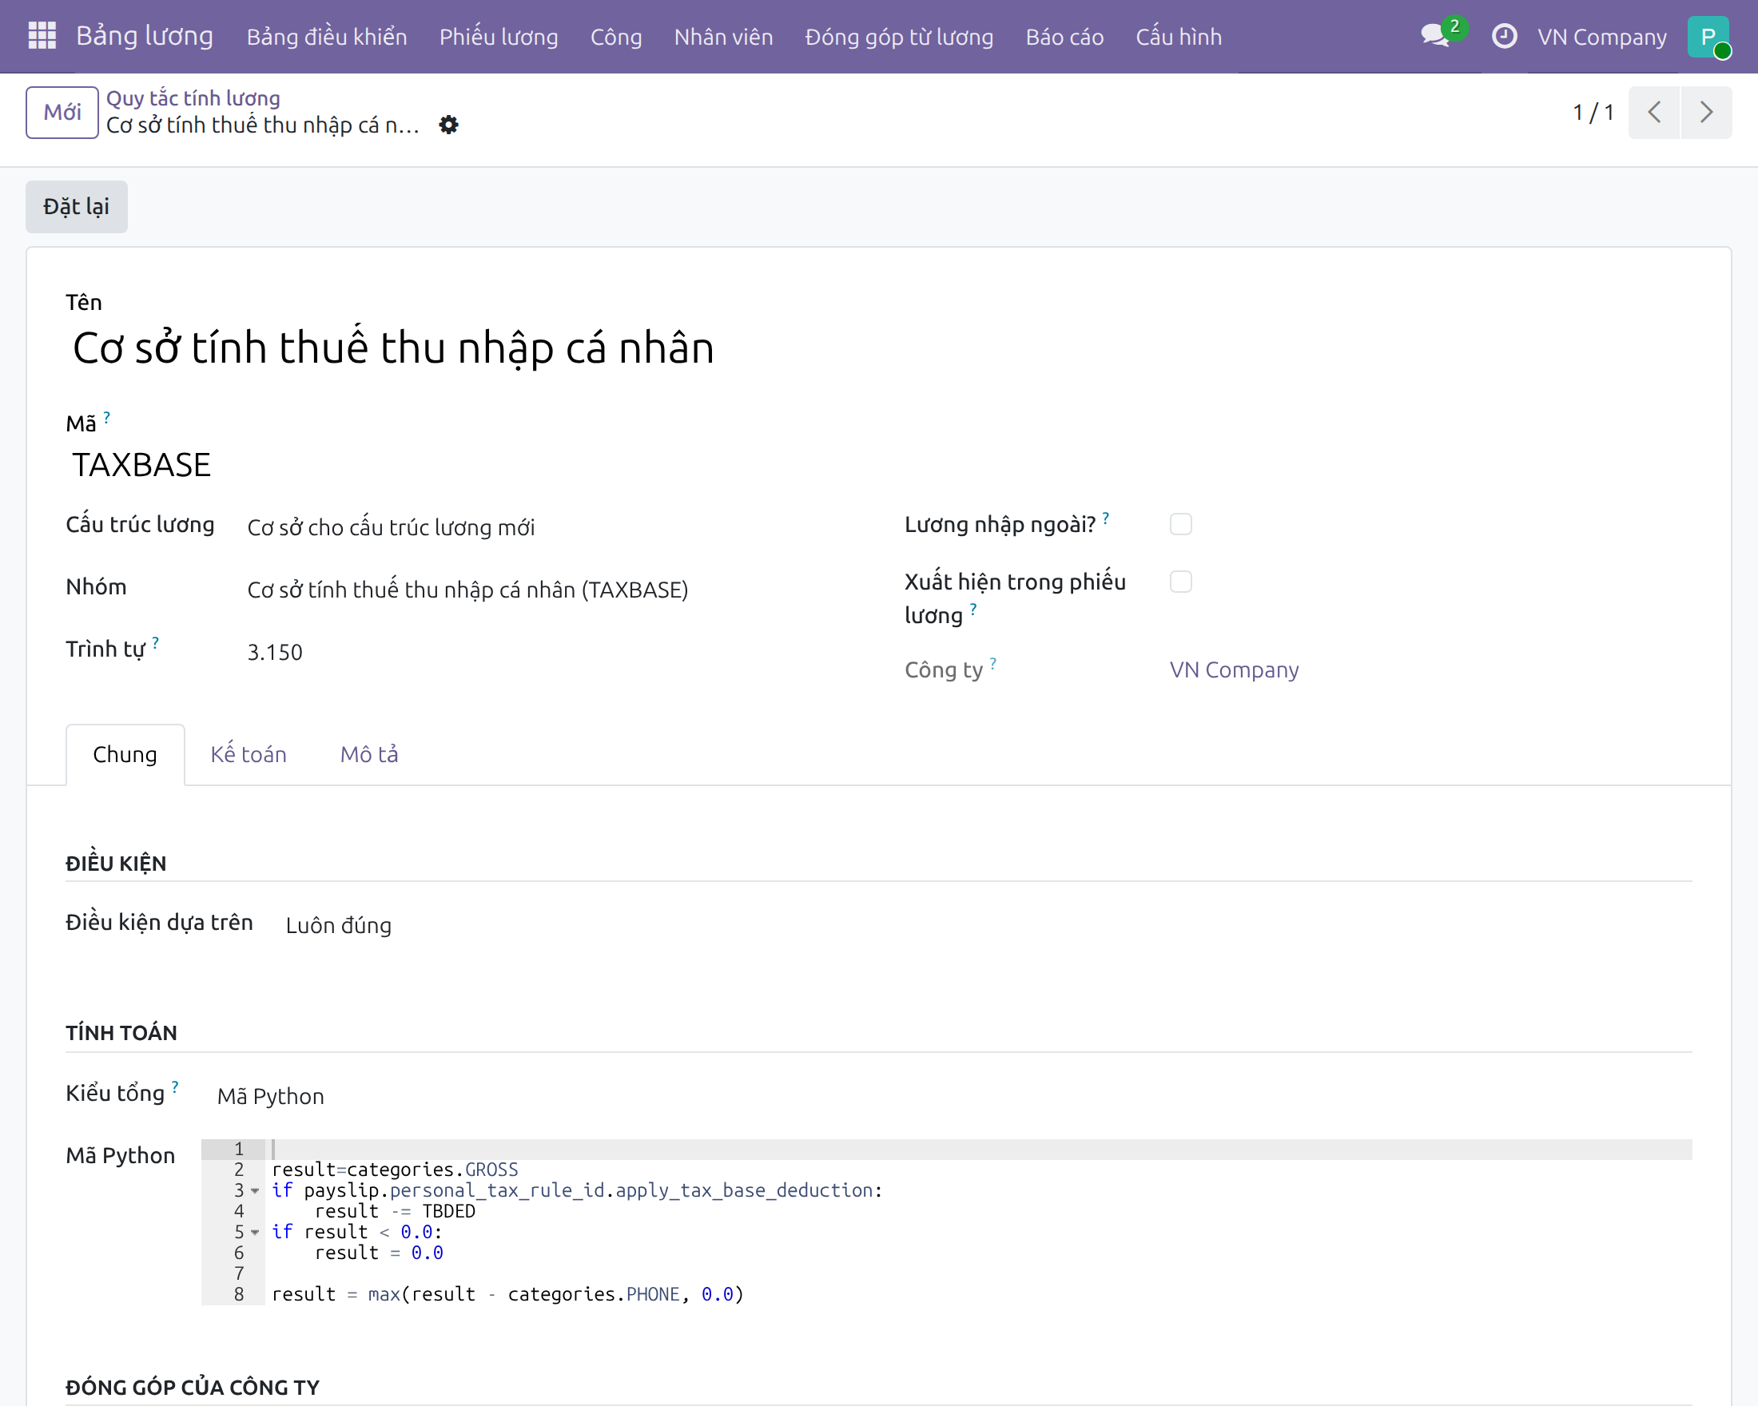1758x1406 pixels.
Task: Select the Chung tab
Action: (x=125, y=754)
